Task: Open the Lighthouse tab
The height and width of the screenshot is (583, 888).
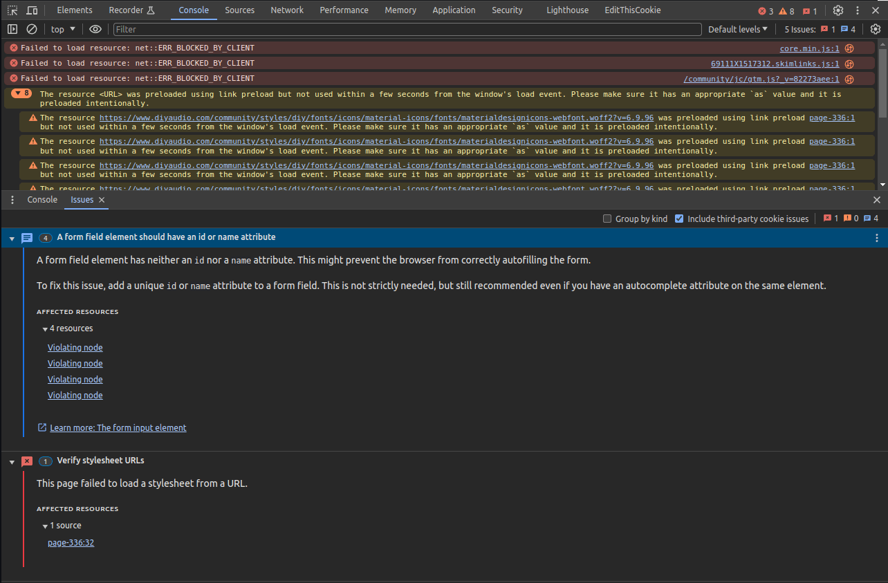Action: [567, 10]
